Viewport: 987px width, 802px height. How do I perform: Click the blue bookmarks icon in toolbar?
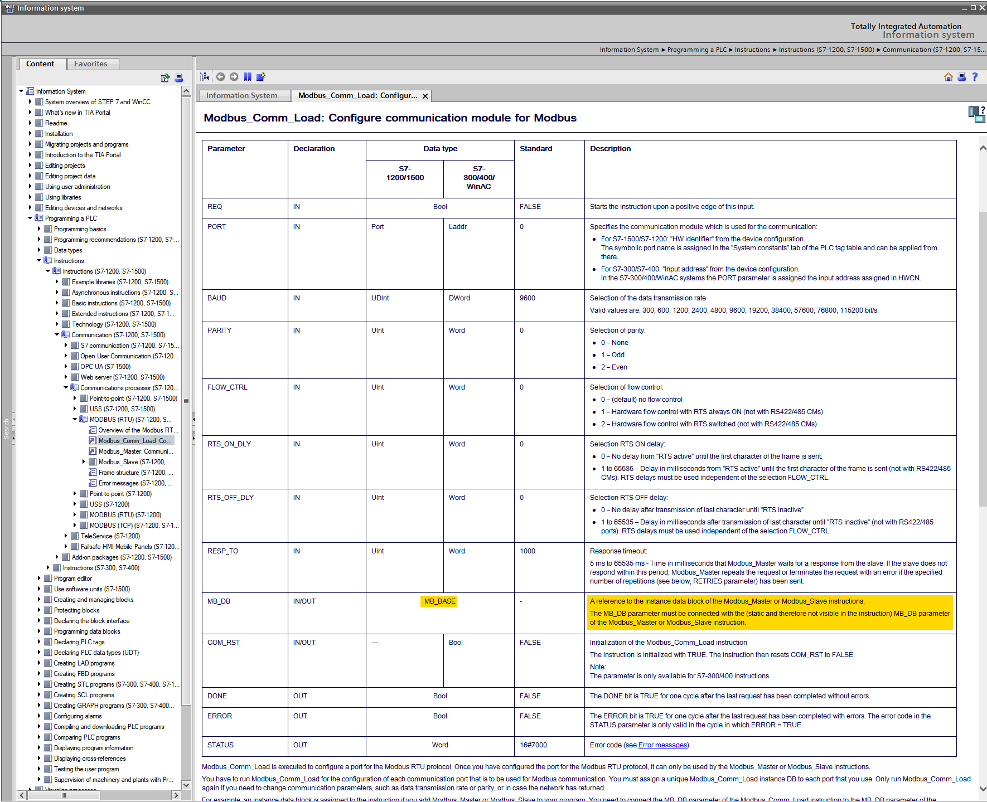tap(248, 77)
